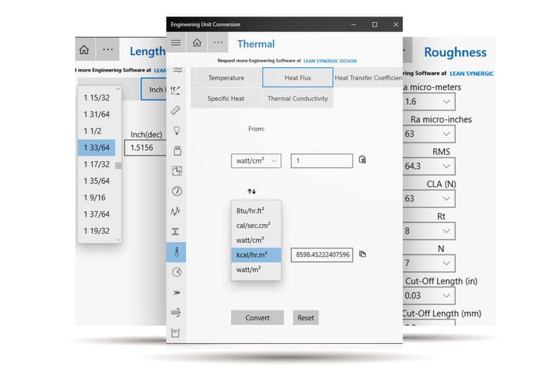
Task: Open the Cut-Off Length (in) 0.03 dropdown
Action: click(x=429, y=295)
